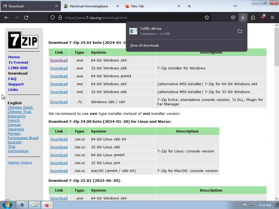Bookmark this page with the star icon

(207, 18)
